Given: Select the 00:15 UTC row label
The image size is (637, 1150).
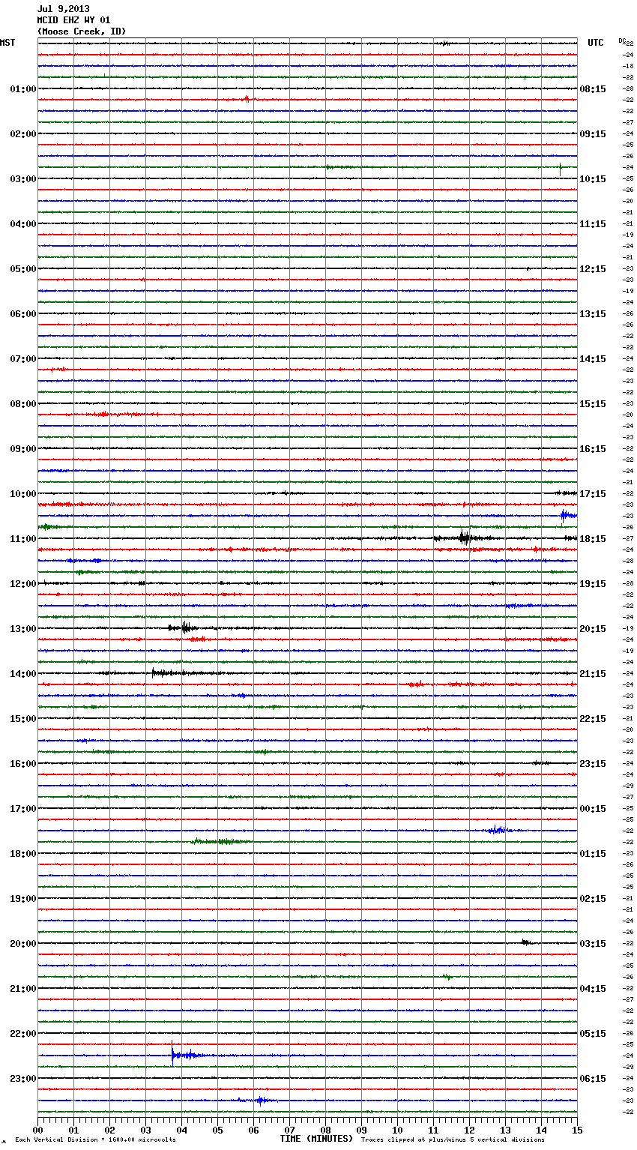Looking at the screenshot, I should (x=593, y=809).
